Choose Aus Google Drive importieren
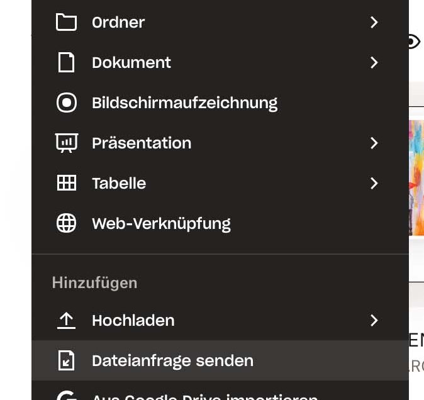 [204, 396]
